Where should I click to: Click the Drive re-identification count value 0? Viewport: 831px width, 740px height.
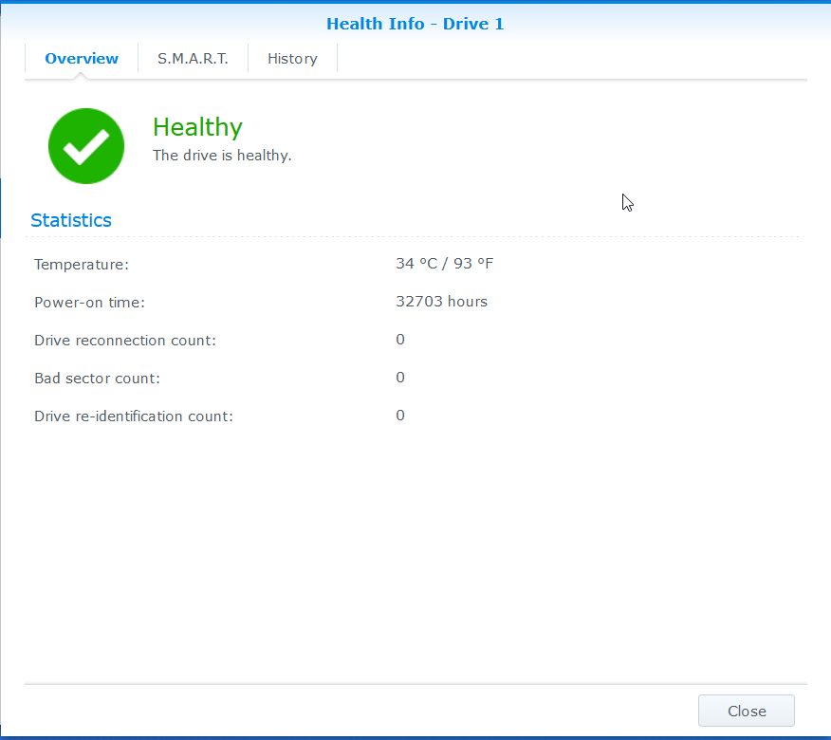[x=400, y=415]
